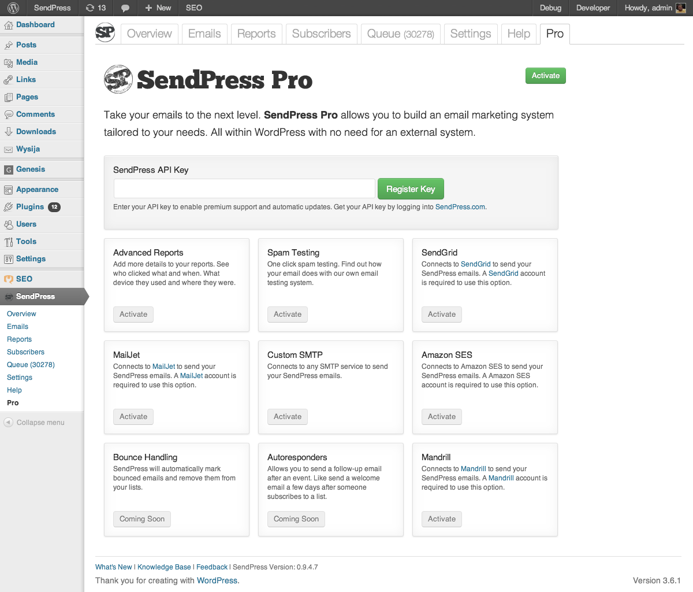Click the green Activate button near header
The width and height of the screenshot is (693, 592).
(546, 76)
